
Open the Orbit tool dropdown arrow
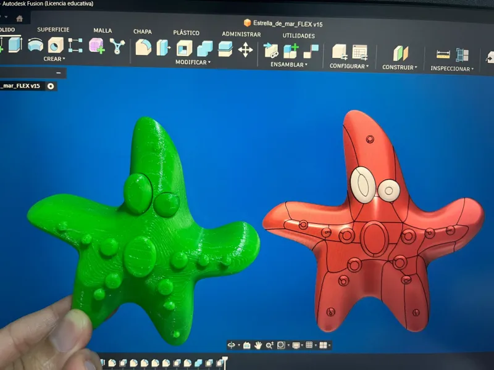[x=239, y=345]
